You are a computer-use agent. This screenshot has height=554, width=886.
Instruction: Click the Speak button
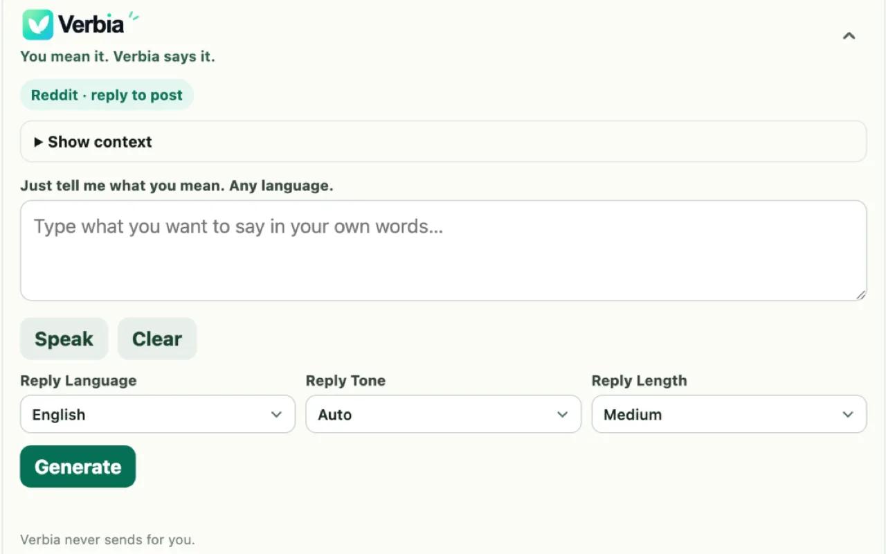tap(64, 339)
